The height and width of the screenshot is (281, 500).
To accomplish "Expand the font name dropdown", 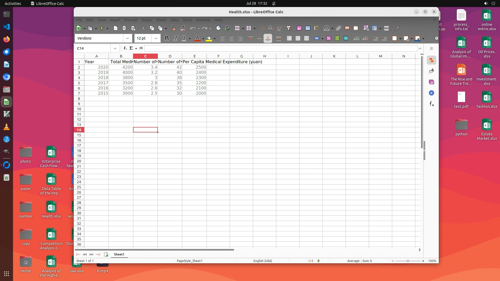I will point(127,38).
